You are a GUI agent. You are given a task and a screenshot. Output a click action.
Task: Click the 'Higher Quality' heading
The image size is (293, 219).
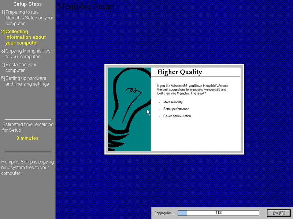[179, 72]
